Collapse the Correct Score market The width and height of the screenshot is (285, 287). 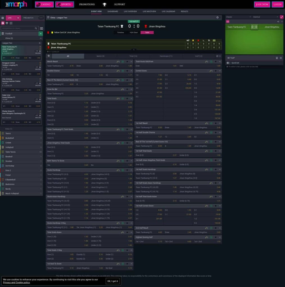pyautogui.click(x=220, y=71)
